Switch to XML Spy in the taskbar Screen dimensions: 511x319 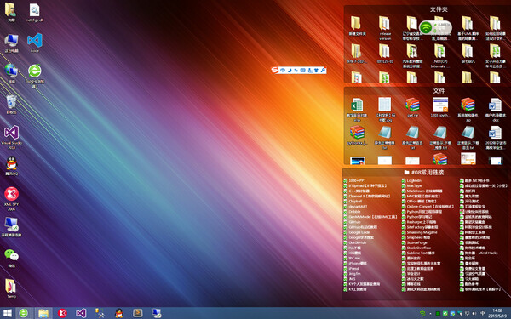pyautogui.click(x=62, y=313)
